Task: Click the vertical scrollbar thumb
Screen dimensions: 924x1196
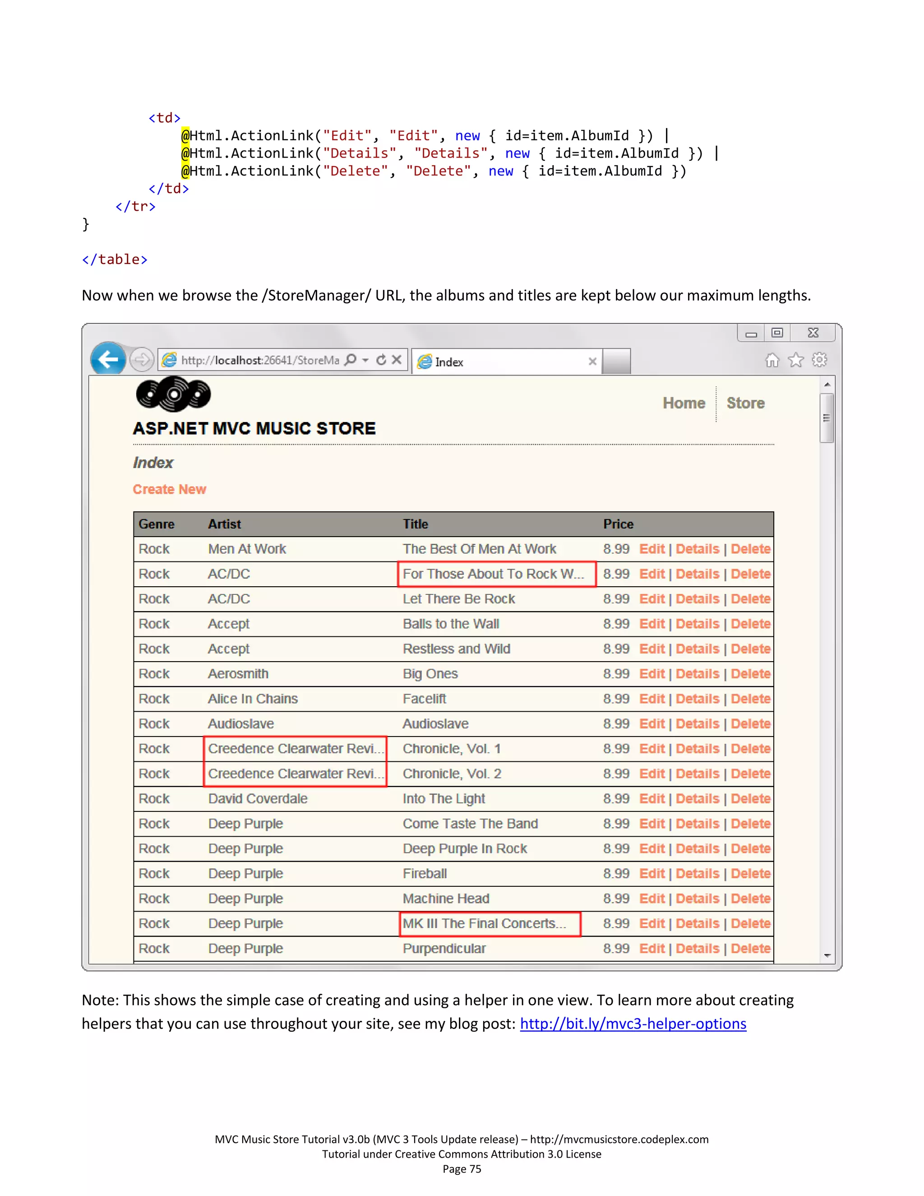Action: pos(827,418)
